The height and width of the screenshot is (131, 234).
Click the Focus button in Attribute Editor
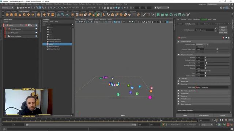pos(223,27)
